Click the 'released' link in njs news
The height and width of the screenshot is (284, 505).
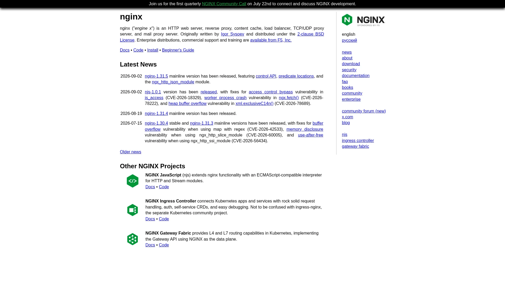pos(209,92)
